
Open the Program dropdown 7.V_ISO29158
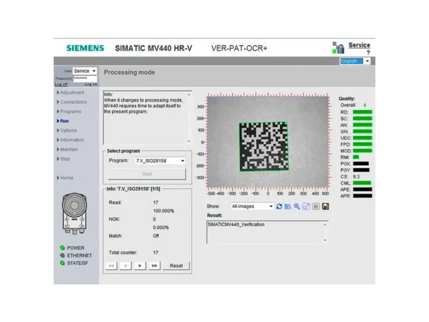pos(160,160)
